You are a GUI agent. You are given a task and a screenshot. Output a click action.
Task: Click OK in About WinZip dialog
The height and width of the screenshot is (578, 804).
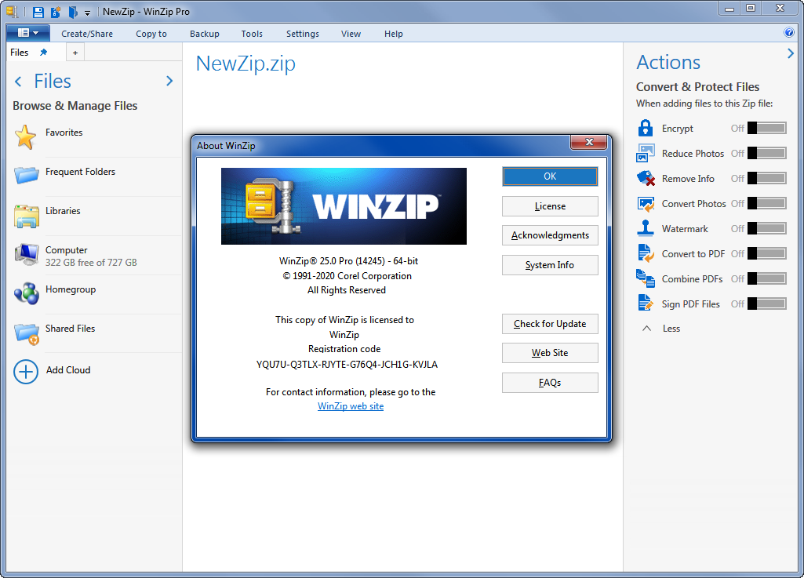coord(550,176)
